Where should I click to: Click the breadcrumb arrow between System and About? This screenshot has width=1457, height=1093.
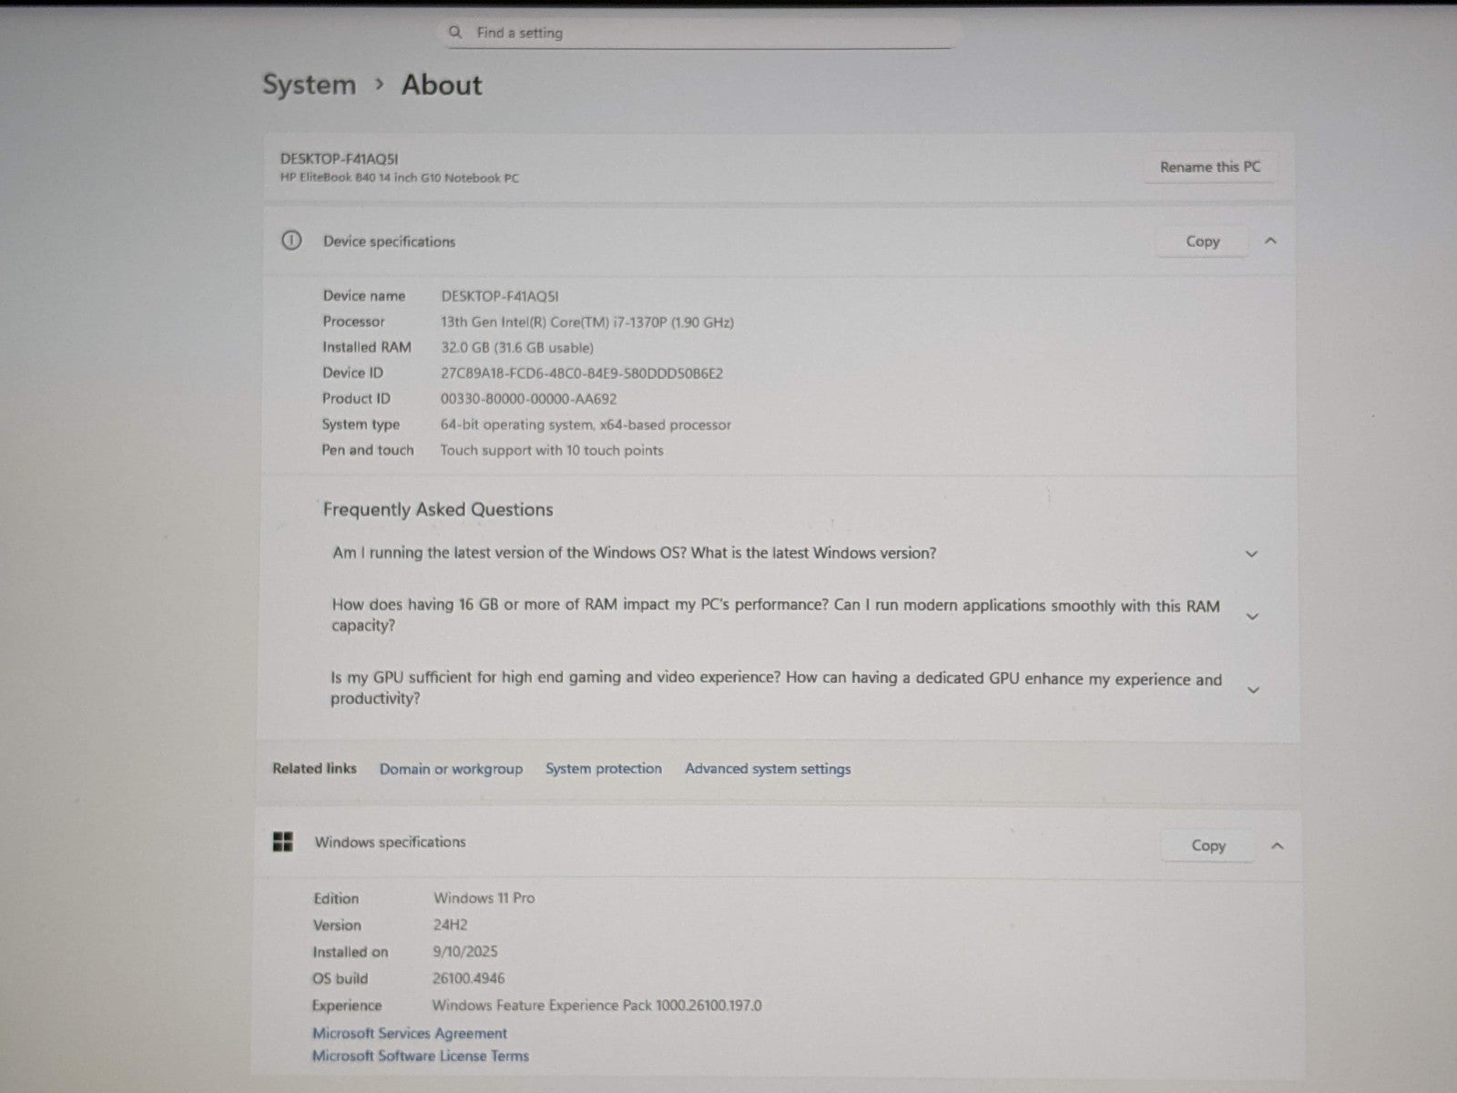tap(379, 85)
